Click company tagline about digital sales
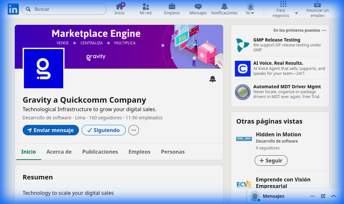Screen dimensions: 344x204 tap(89, 109)
